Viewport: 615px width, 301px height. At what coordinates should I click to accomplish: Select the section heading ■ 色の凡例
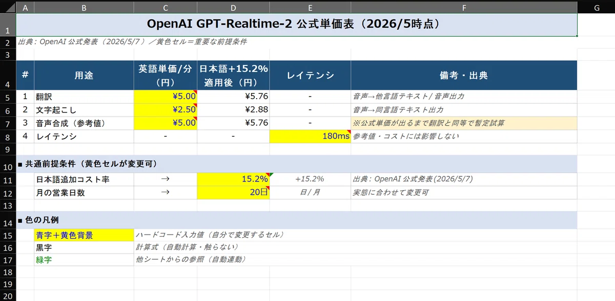coord(297,220)
